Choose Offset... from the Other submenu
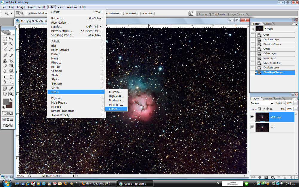The height and width of the screenshot is (187, 299). (114, 109)
